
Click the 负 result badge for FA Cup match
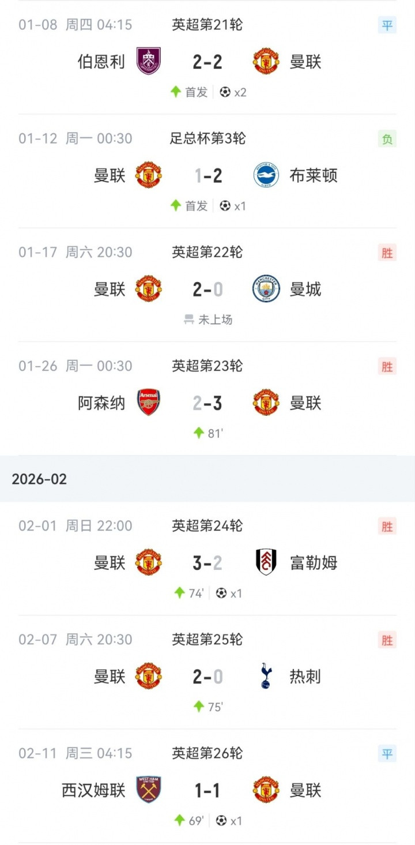(x=387, y=139)
